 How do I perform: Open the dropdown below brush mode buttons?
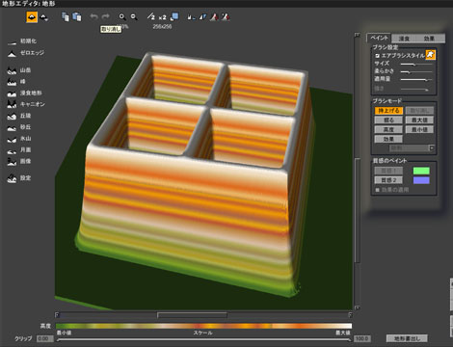tap(412, 148)
